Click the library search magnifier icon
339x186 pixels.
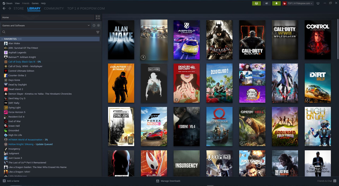(x=4, y=32)
